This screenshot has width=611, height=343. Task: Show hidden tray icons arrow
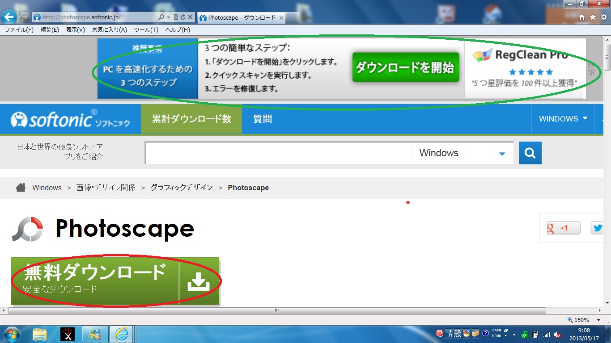(x=514, y=334)
